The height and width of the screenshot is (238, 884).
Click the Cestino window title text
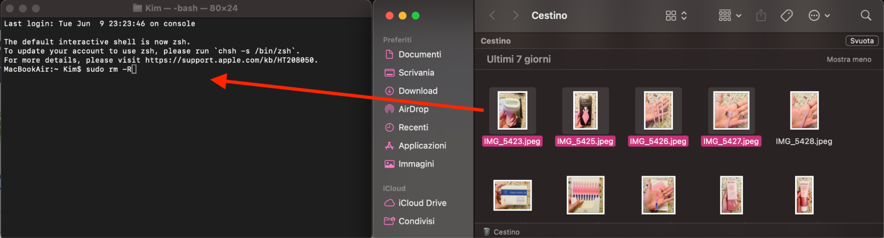point(549,15)
